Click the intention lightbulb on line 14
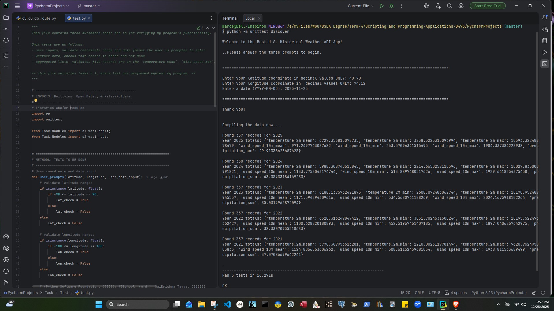The width and height of the screenshot is (554, 311). tap(36, 101)
